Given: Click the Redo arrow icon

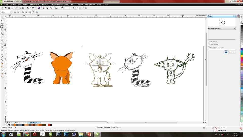Looking at the screenshot, I should tap(33, 8).
